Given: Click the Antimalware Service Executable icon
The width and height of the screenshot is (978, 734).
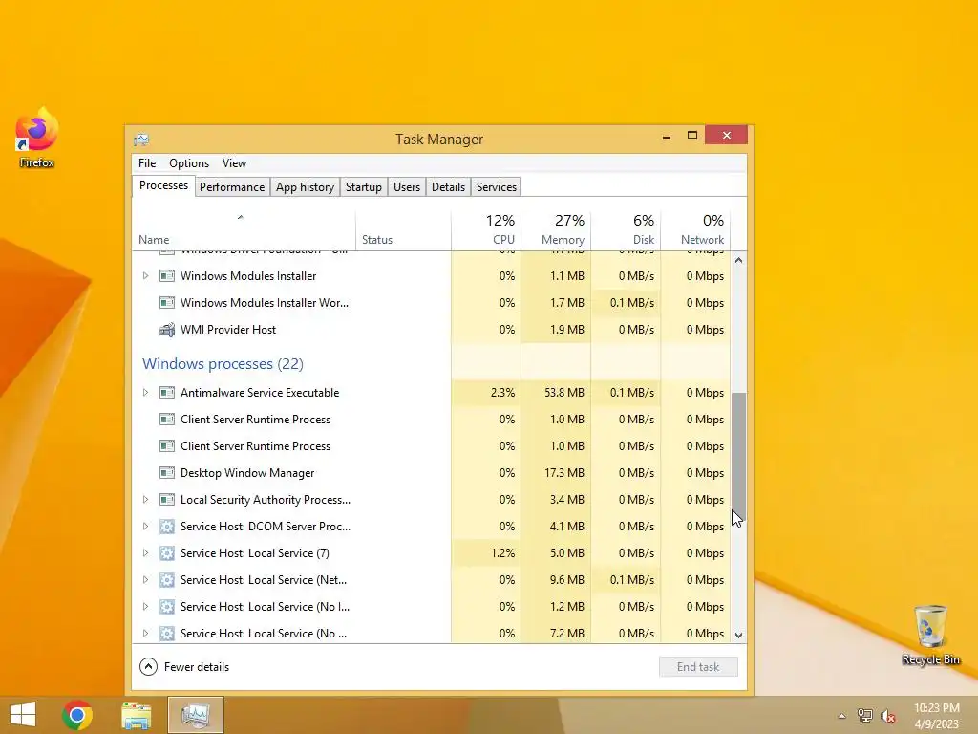Looking at the screenshot, I should pos(166,393).
